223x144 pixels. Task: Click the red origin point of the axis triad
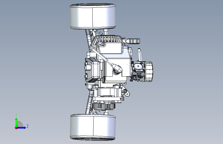click(x=16, y=128)
